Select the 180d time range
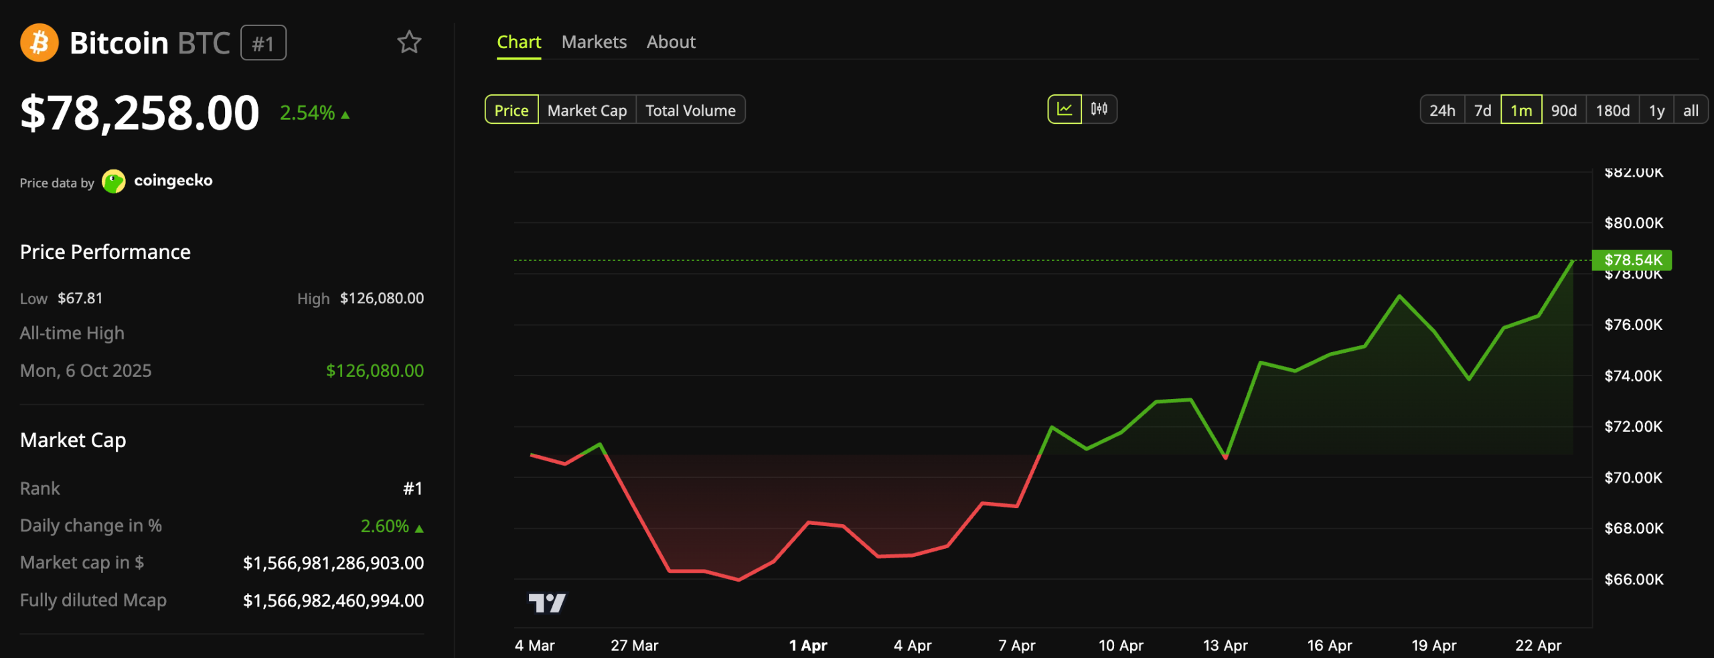The image size is (1714, 658). pos(1614,110)
